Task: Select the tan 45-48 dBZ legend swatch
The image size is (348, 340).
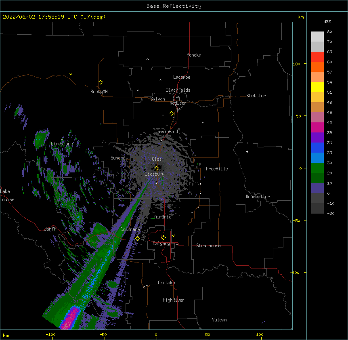Action: pos(317,107)
